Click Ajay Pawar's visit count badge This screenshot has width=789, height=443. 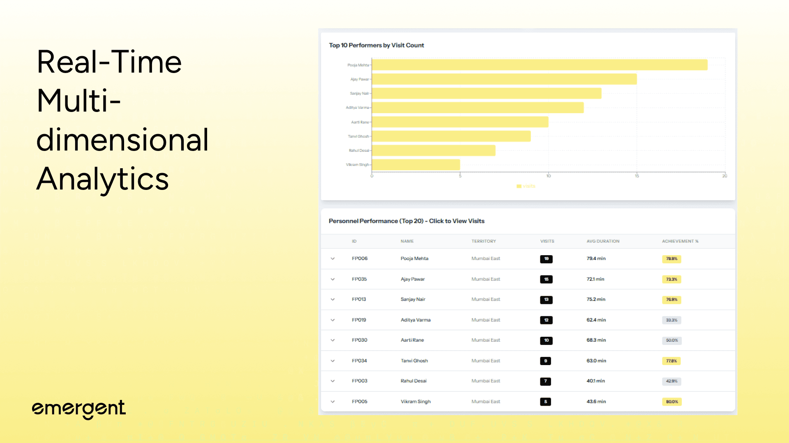546,279
